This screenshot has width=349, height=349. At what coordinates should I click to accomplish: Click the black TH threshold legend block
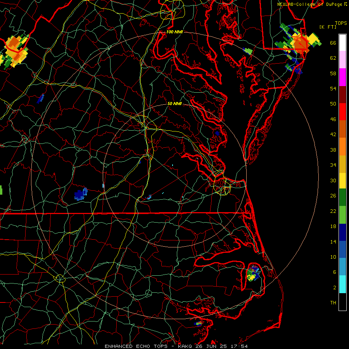[x=342, y=302]
